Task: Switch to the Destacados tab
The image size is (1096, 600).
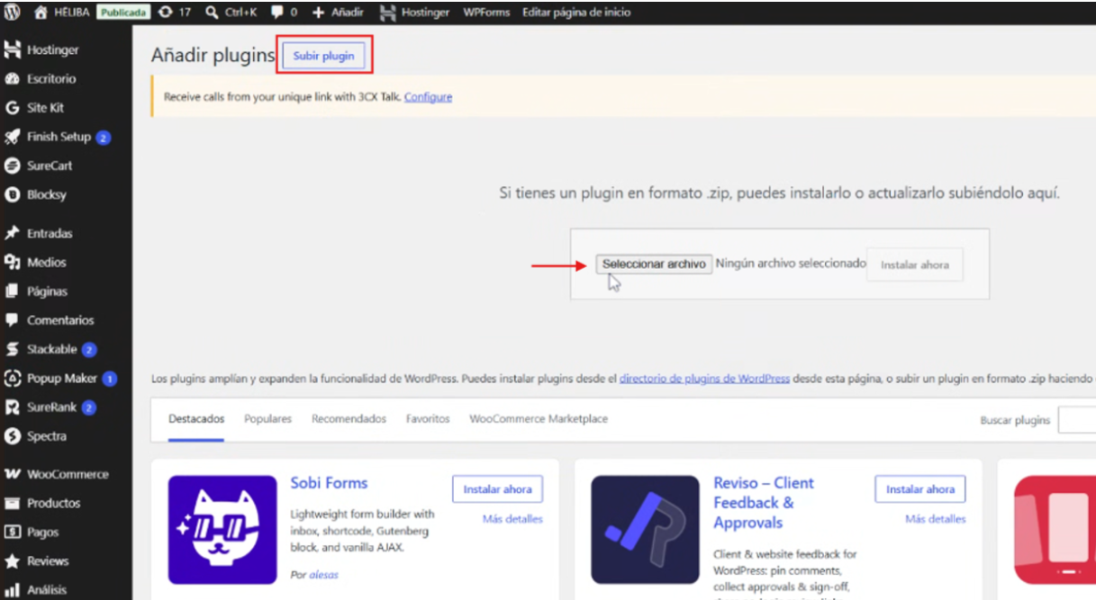Action: 196,419
